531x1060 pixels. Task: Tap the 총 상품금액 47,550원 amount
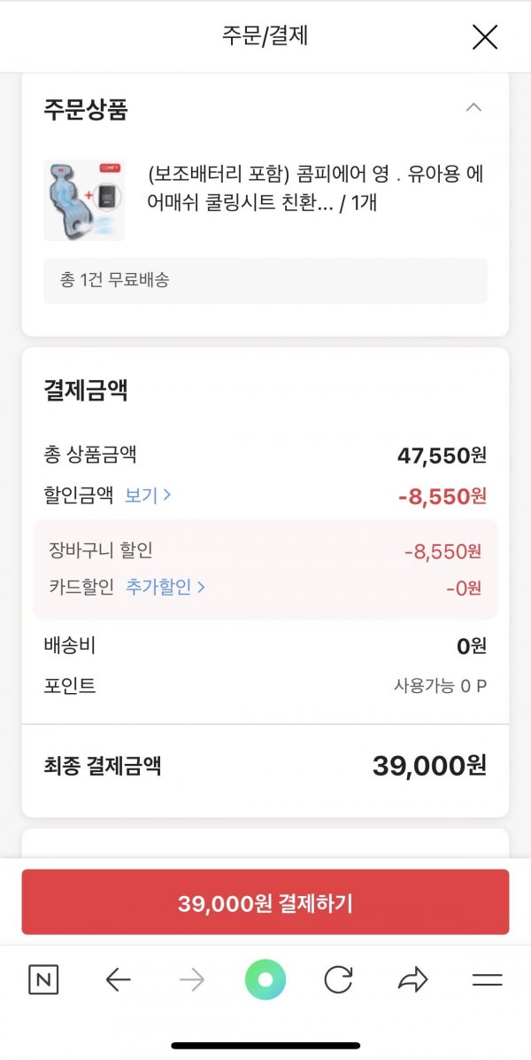[x=442, y=456]
